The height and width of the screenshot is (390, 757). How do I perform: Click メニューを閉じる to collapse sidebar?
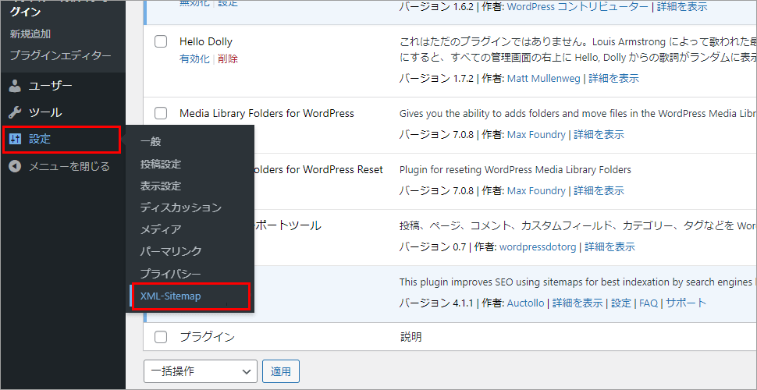[69, 166]
